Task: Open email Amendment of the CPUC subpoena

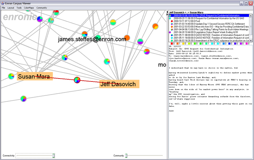Action: (209, 41)
